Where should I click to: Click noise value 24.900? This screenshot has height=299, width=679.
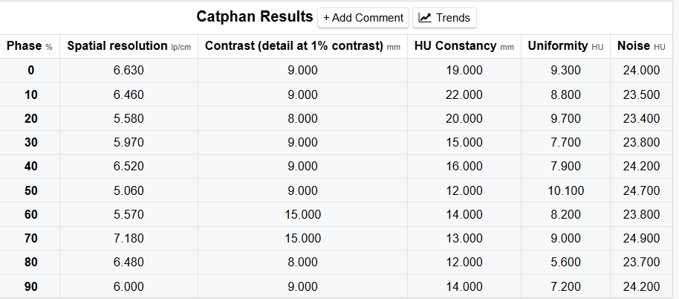(x=642, y=239)
